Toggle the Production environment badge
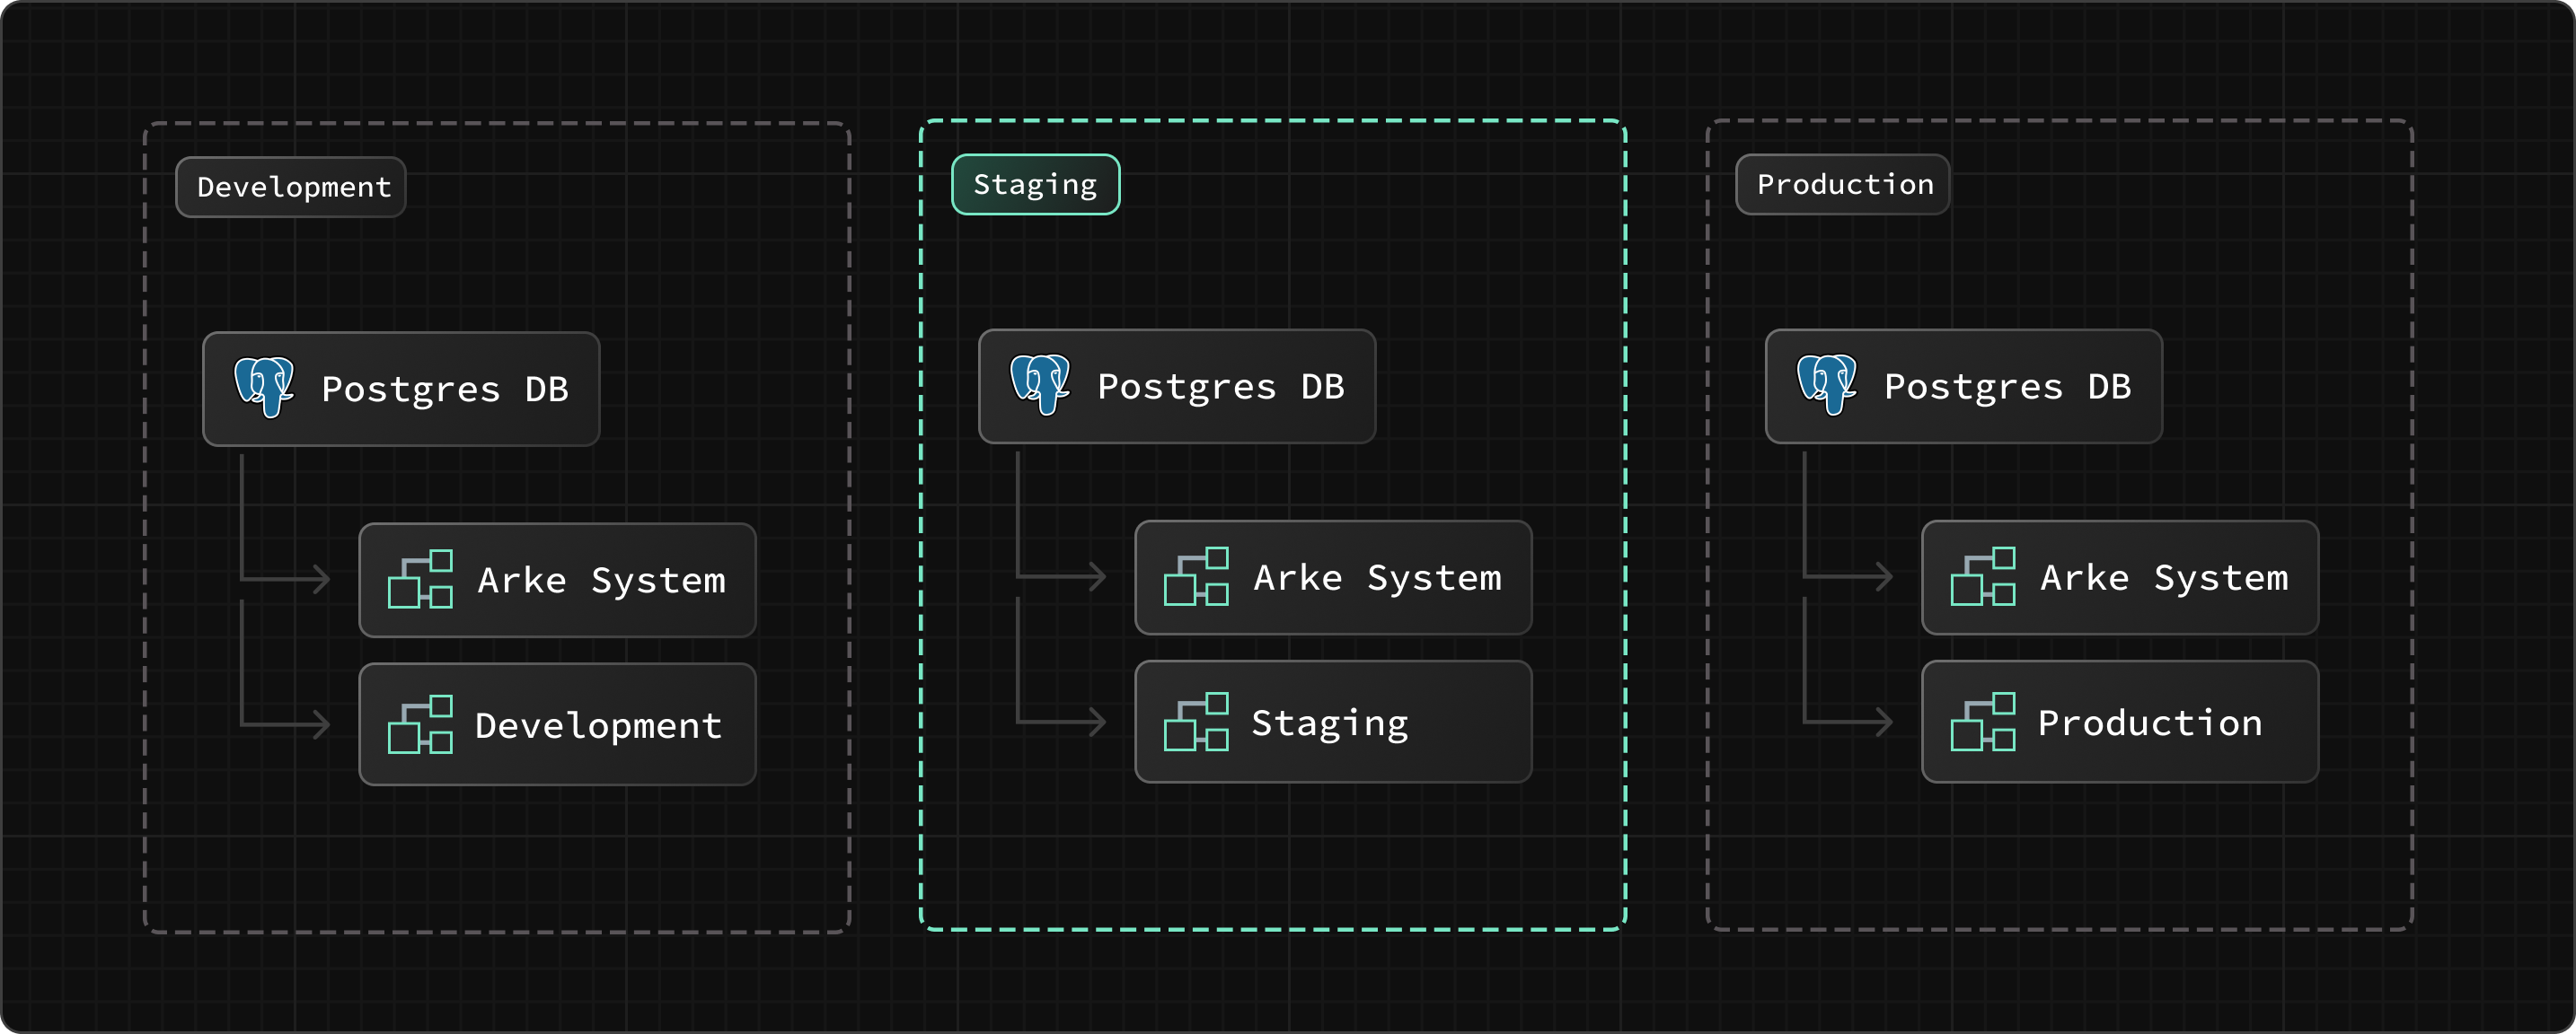2576x1034 pixels. pyautogui.click(x=1843, y=184)
